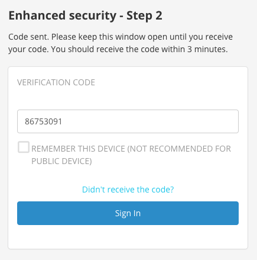The height and width of the screenshot is (260, 257).
Task: Click the "Step 2" text in the heading
Action: tap(144, 16)
